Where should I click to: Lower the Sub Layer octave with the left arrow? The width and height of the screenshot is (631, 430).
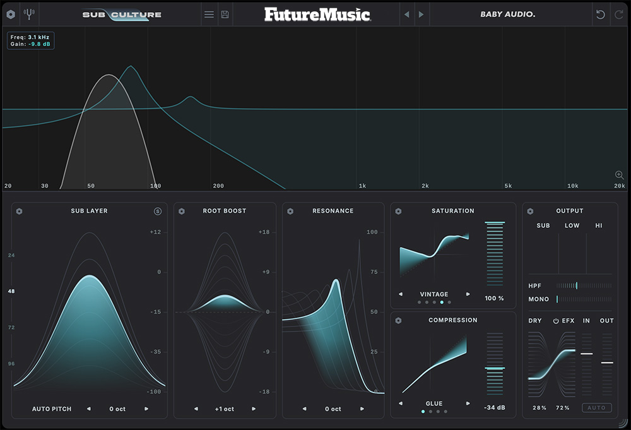[x=89, y=409]
